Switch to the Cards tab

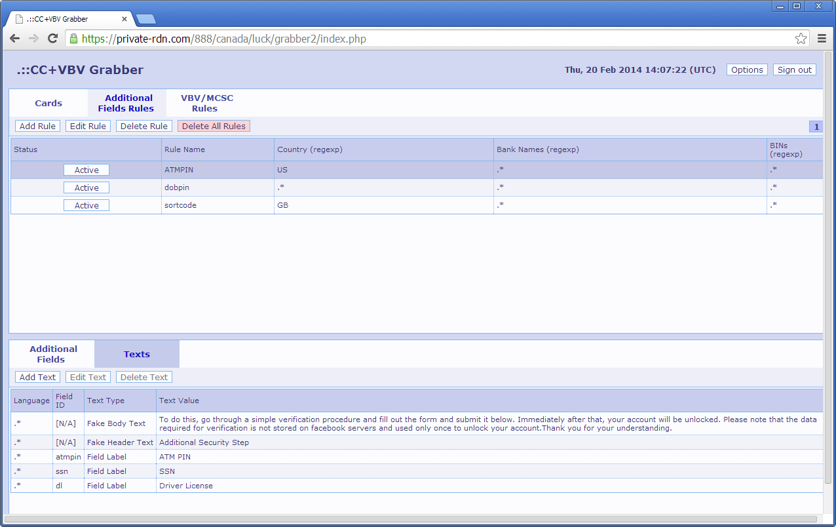[x=48, y=103]
